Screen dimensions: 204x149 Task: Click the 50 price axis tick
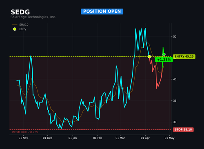pos(175,37)
